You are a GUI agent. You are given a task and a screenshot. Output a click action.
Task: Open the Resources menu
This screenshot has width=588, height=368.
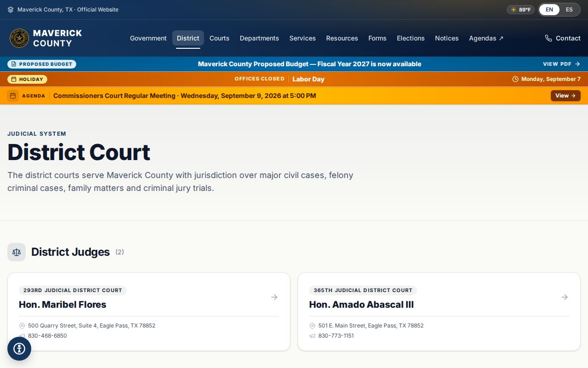342,38
